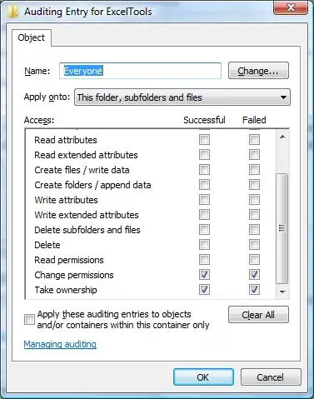Check Successful for Delete row
Viewport: 314px width, 399px height.
click(204, 245)
